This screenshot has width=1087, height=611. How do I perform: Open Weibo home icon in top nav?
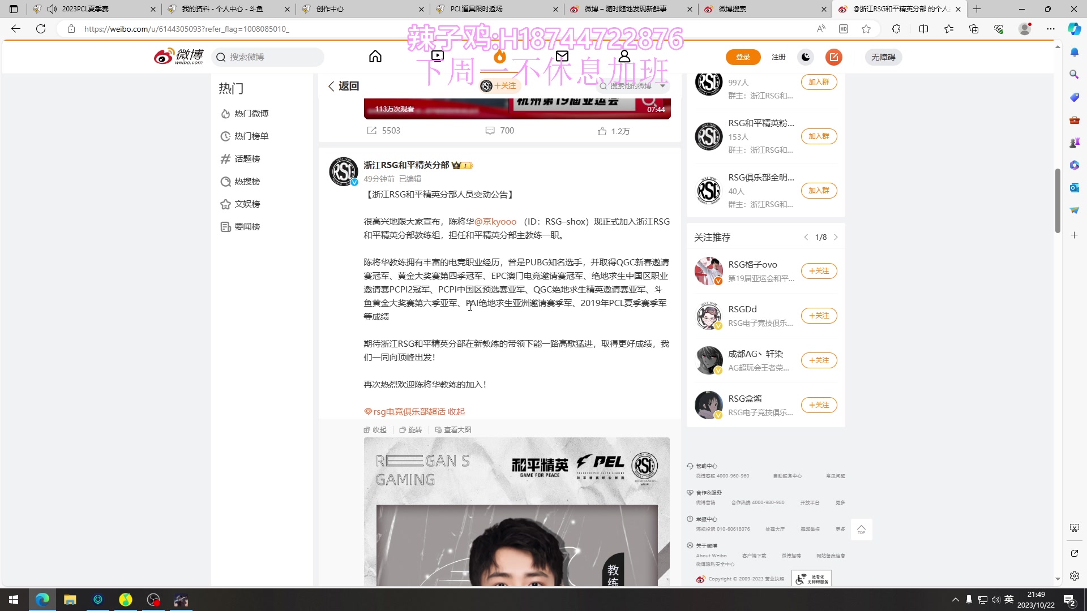(x=375, y=57)
